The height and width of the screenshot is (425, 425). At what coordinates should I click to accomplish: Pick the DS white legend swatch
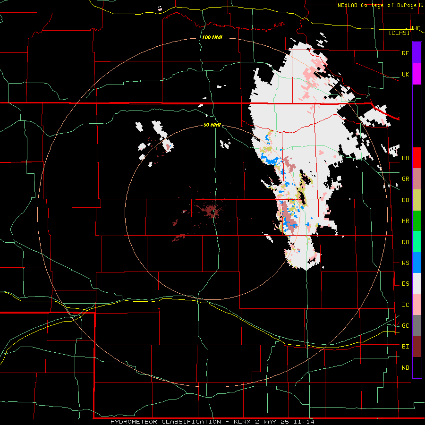coord(417,283)
